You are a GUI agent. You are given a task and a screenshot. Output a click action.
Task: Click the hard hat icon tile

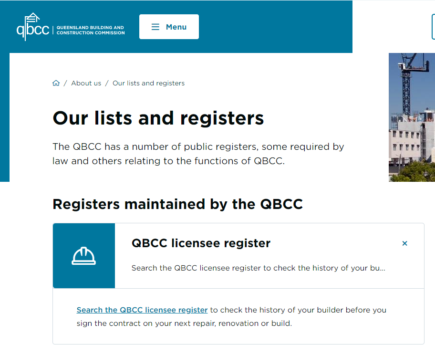(x=84, y=256)
